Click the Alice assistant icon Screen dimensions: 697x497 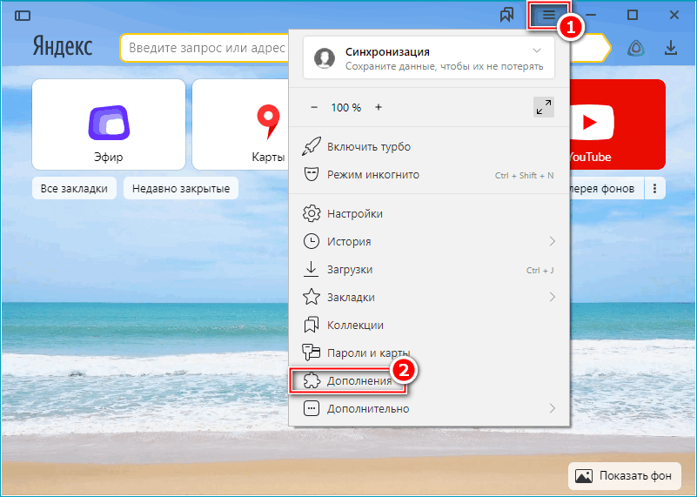[636, 48]
